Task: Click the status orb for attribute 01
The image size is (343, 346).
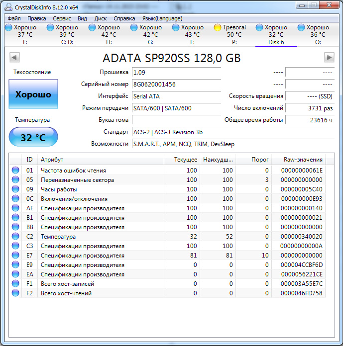Action: coord(15,171)
